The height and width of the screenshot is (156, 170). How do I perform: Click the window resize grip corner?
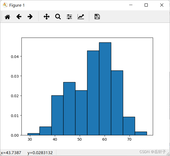coord(168,154)
